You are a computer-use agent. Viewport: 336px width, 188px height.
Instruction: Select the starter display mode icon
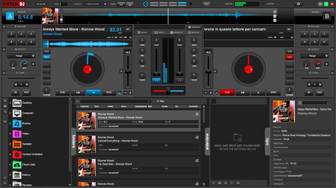121,4
